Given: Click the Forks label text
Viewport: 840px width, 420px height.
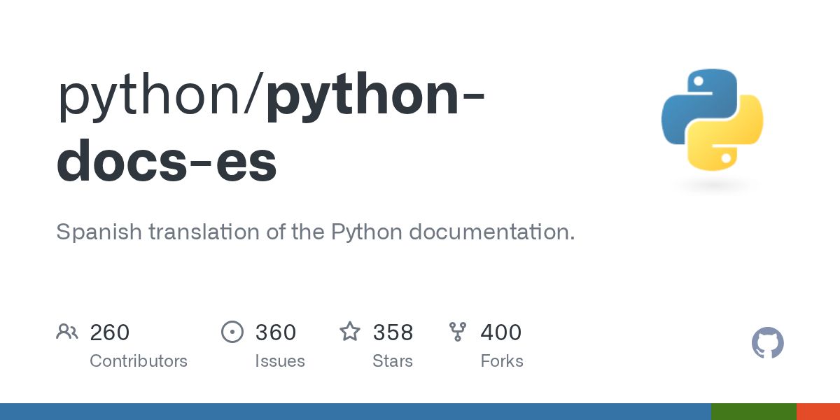Looking at the screenshot, I should pos(502,361).
